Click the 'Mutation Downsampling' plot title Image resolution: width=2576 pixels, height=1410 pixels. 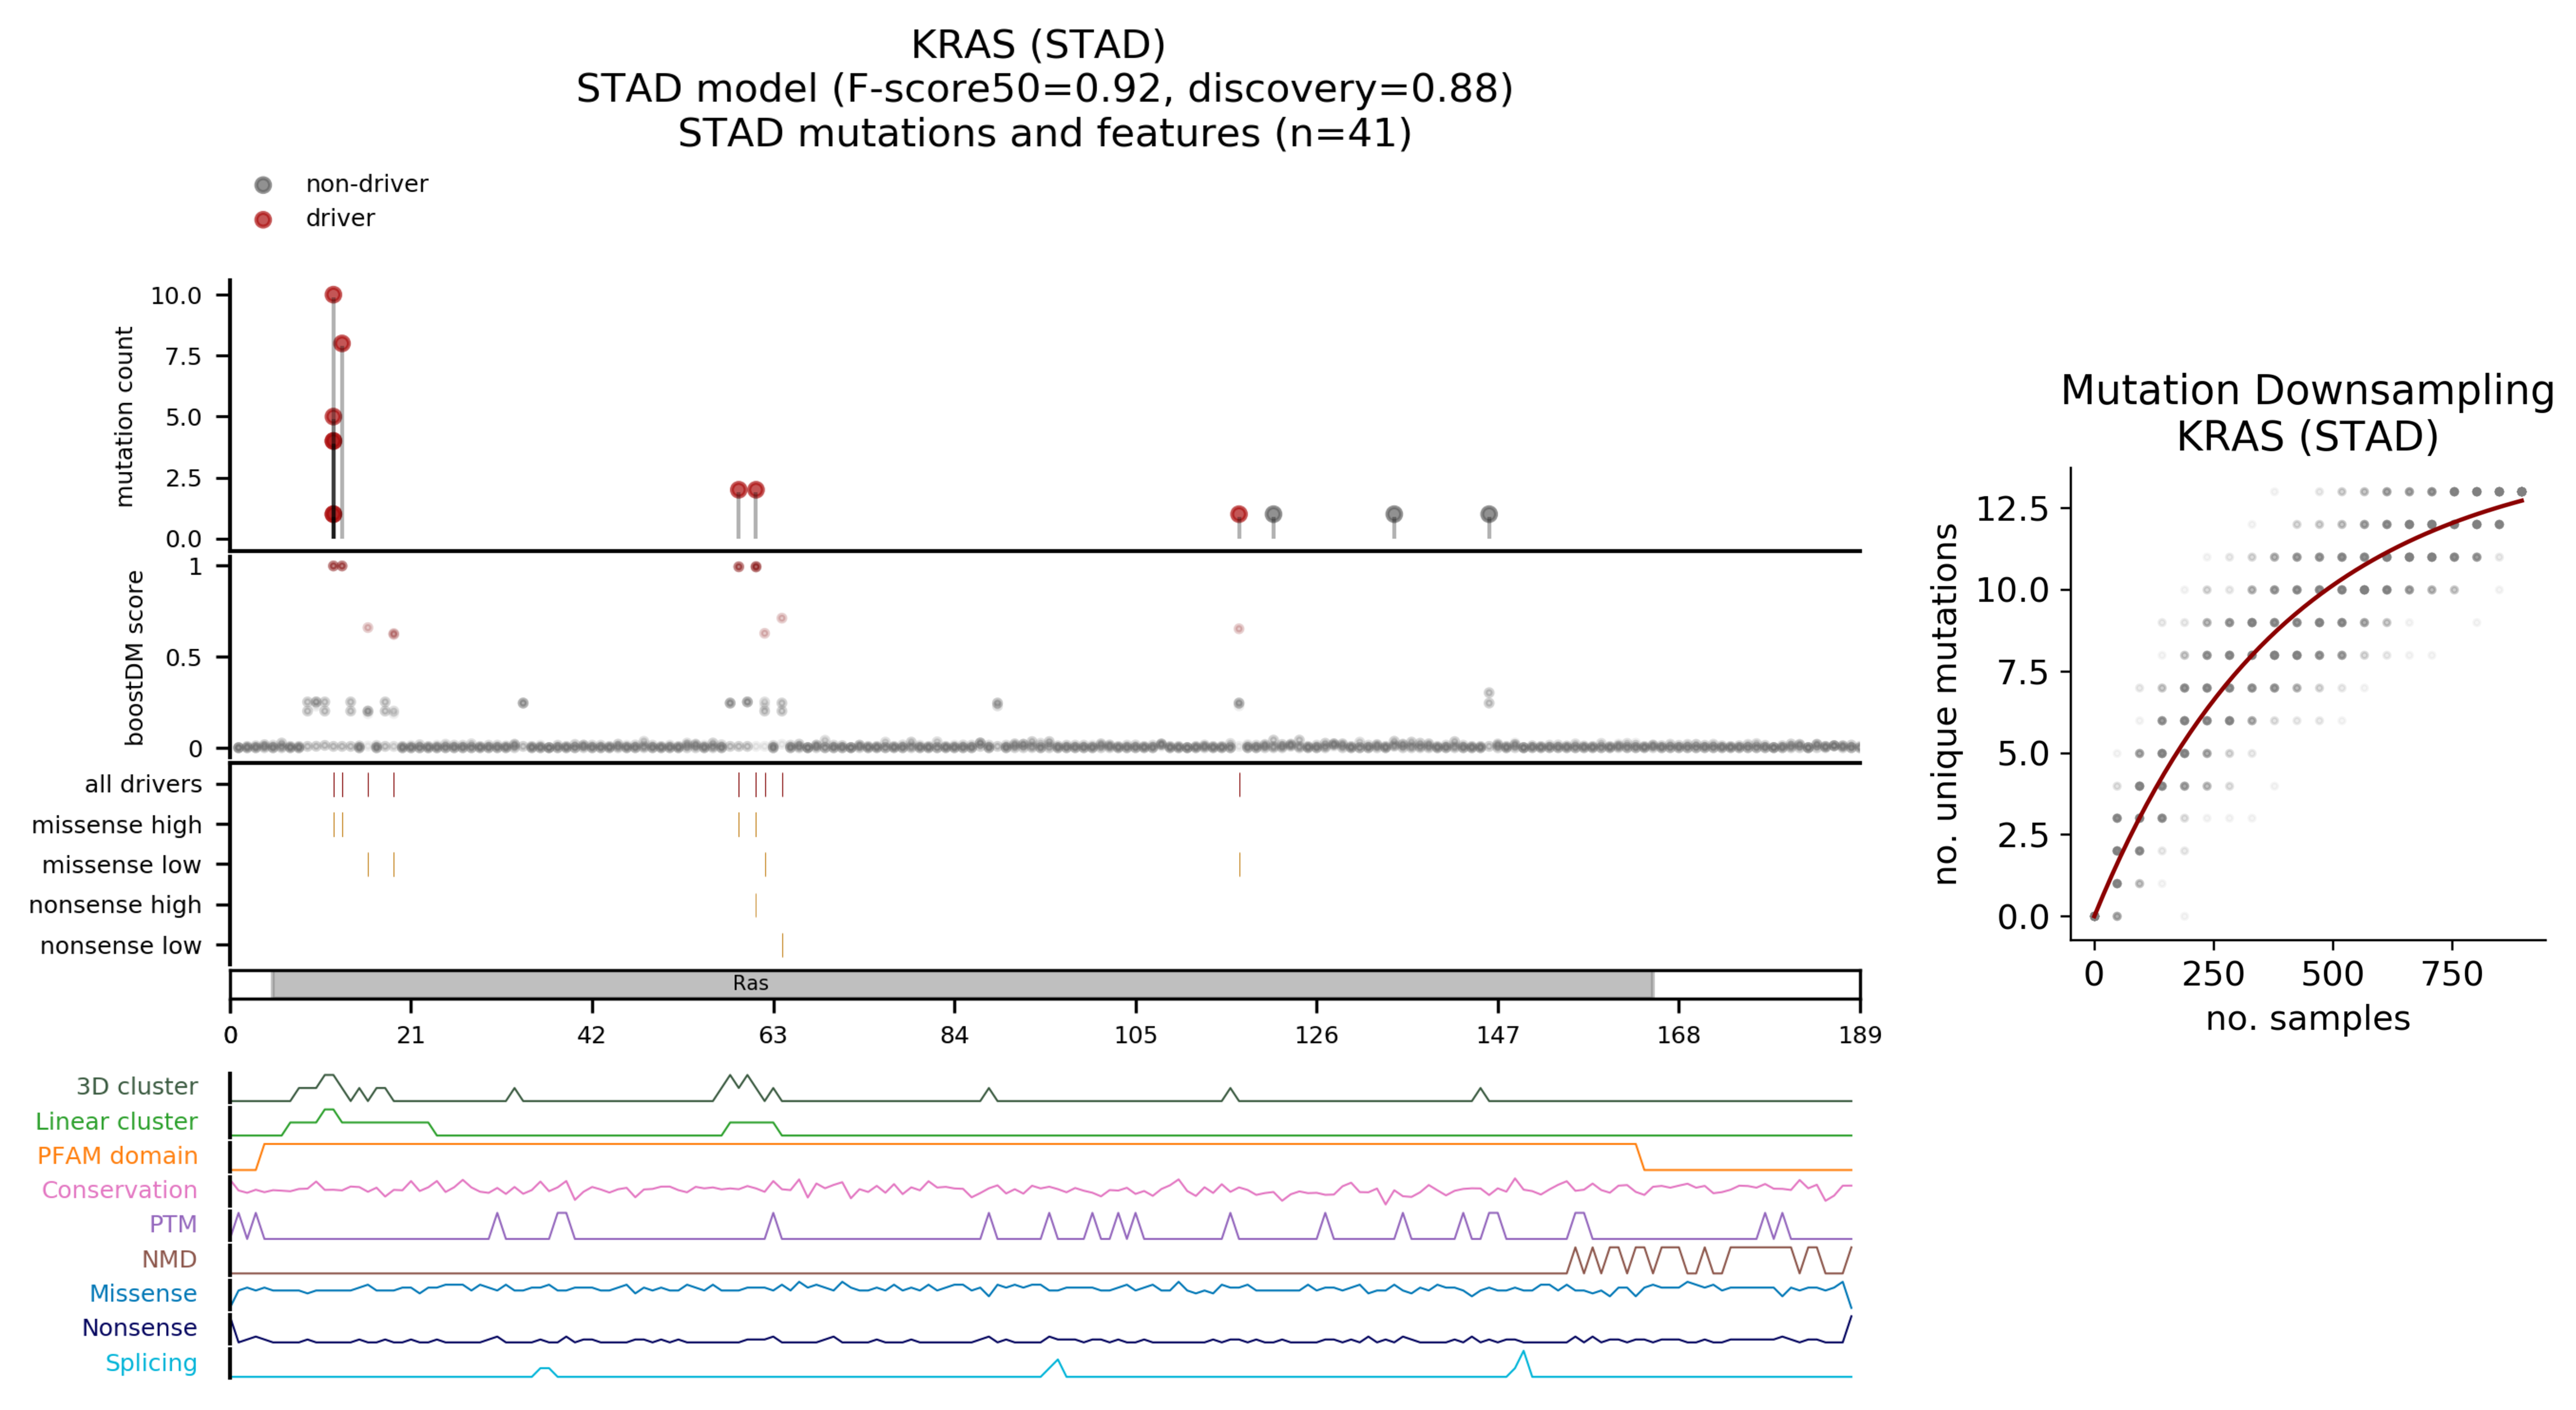point(2307,390)
